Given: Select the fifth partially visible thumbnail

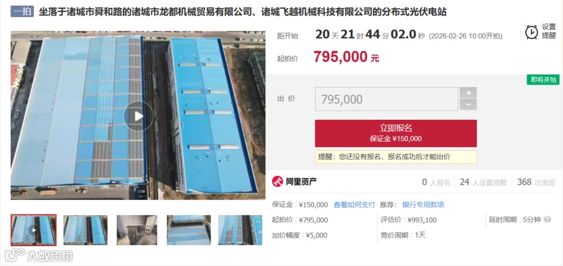Looking at the screenshot, I should 240,230.
